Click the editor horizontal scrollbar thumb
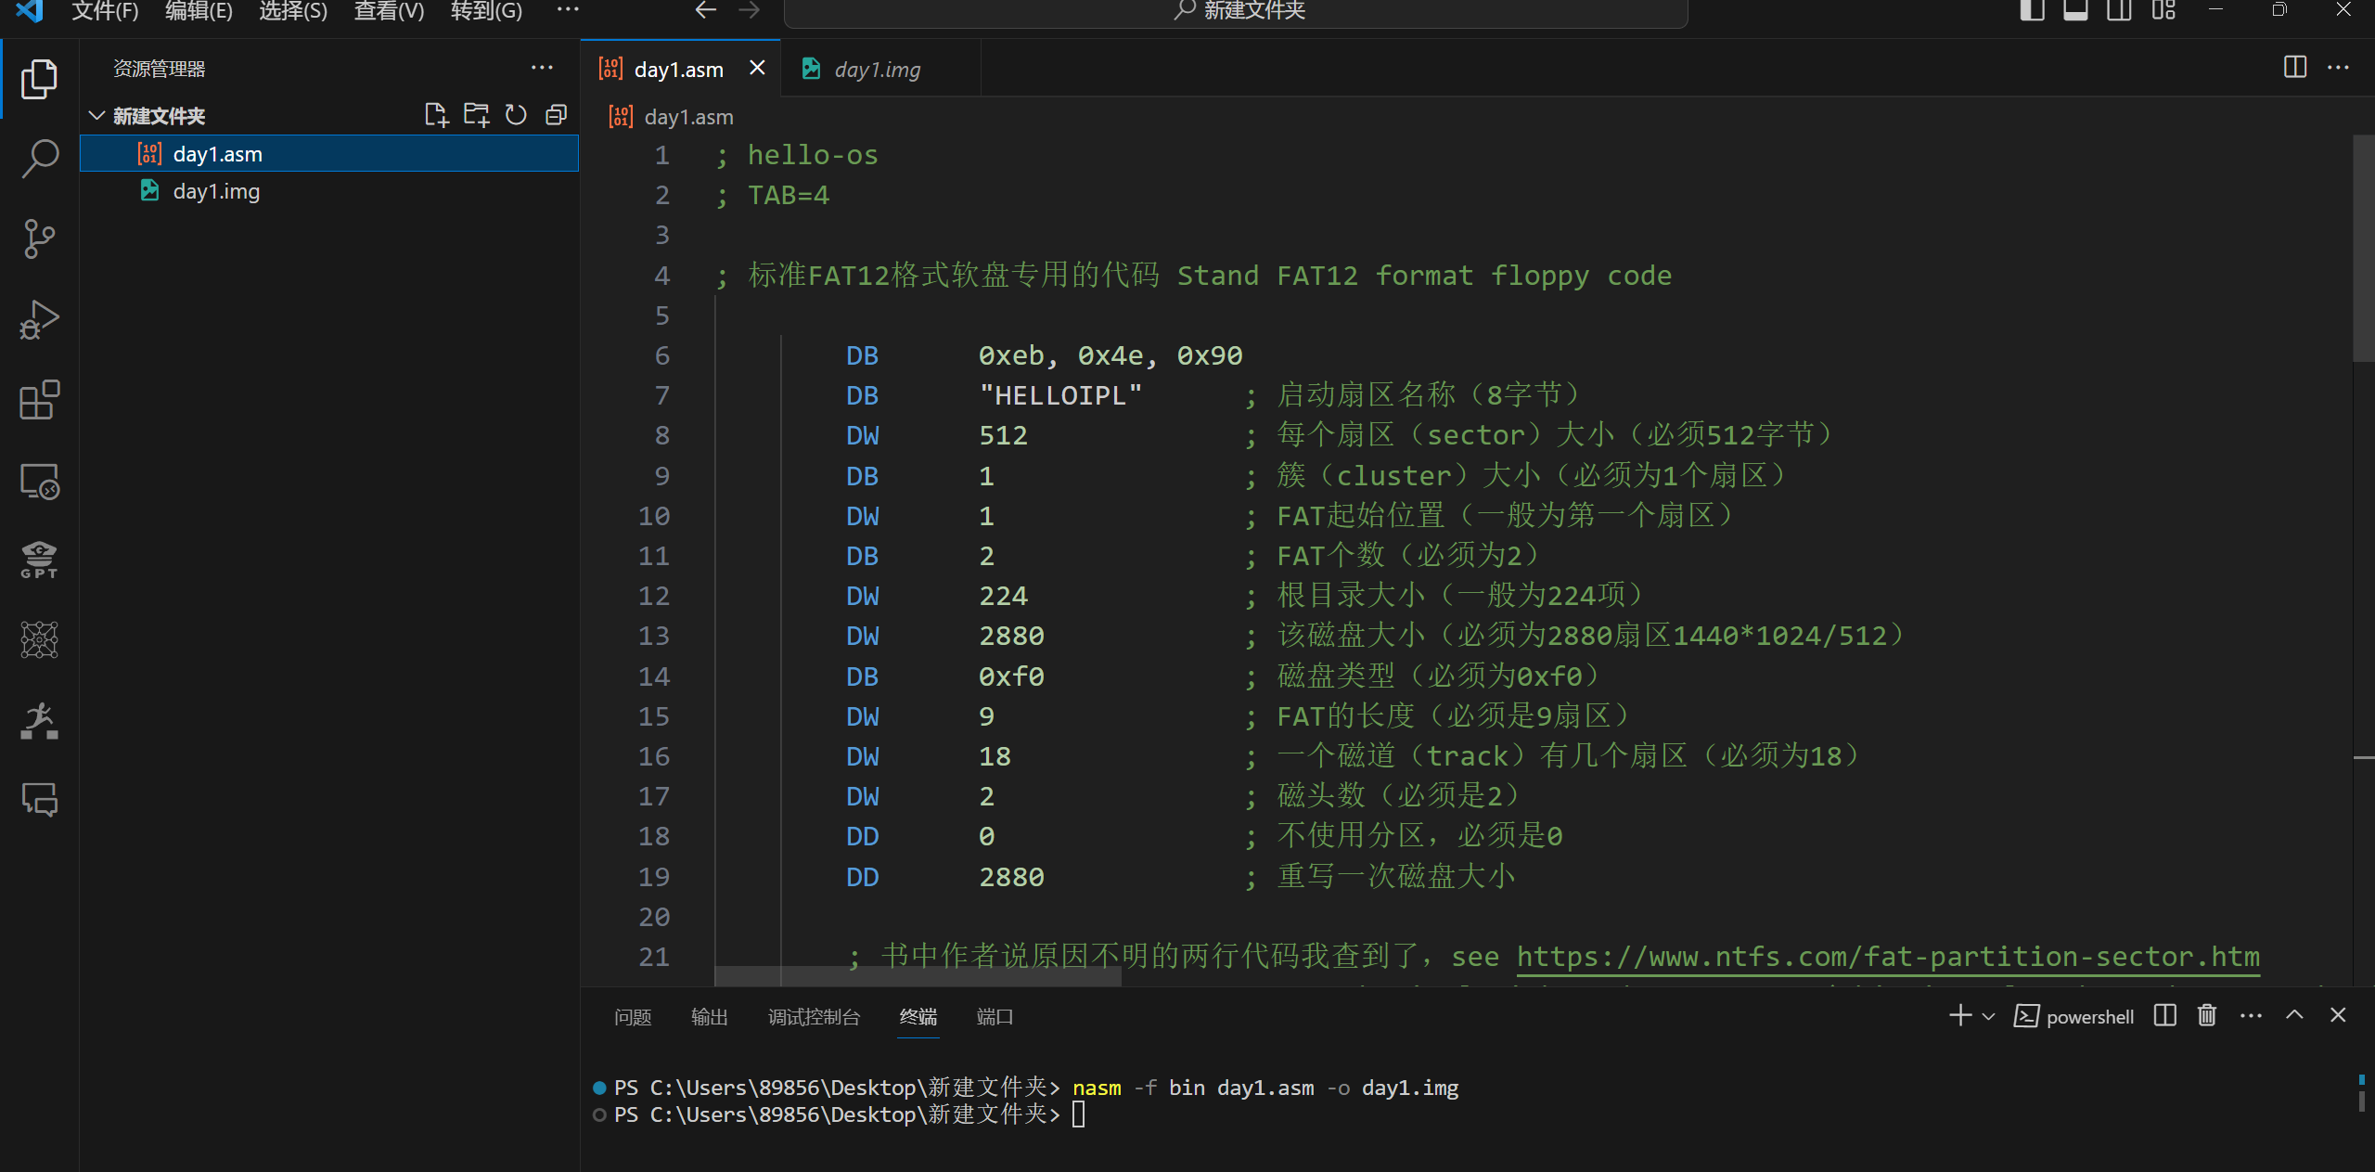The width and height of the screenshot is (2375, 1172). [918, 975]
